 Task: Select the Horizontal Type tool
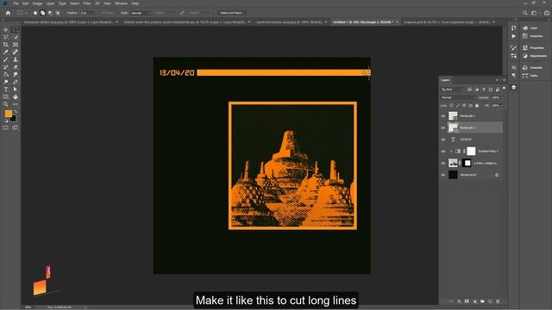pyautogui.click(x=6, y=90)
